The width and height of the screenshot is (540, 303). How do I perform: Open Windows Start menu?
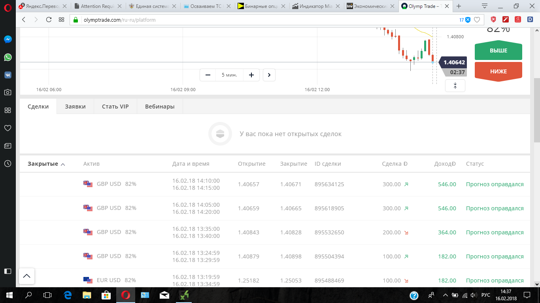(9, 295)
